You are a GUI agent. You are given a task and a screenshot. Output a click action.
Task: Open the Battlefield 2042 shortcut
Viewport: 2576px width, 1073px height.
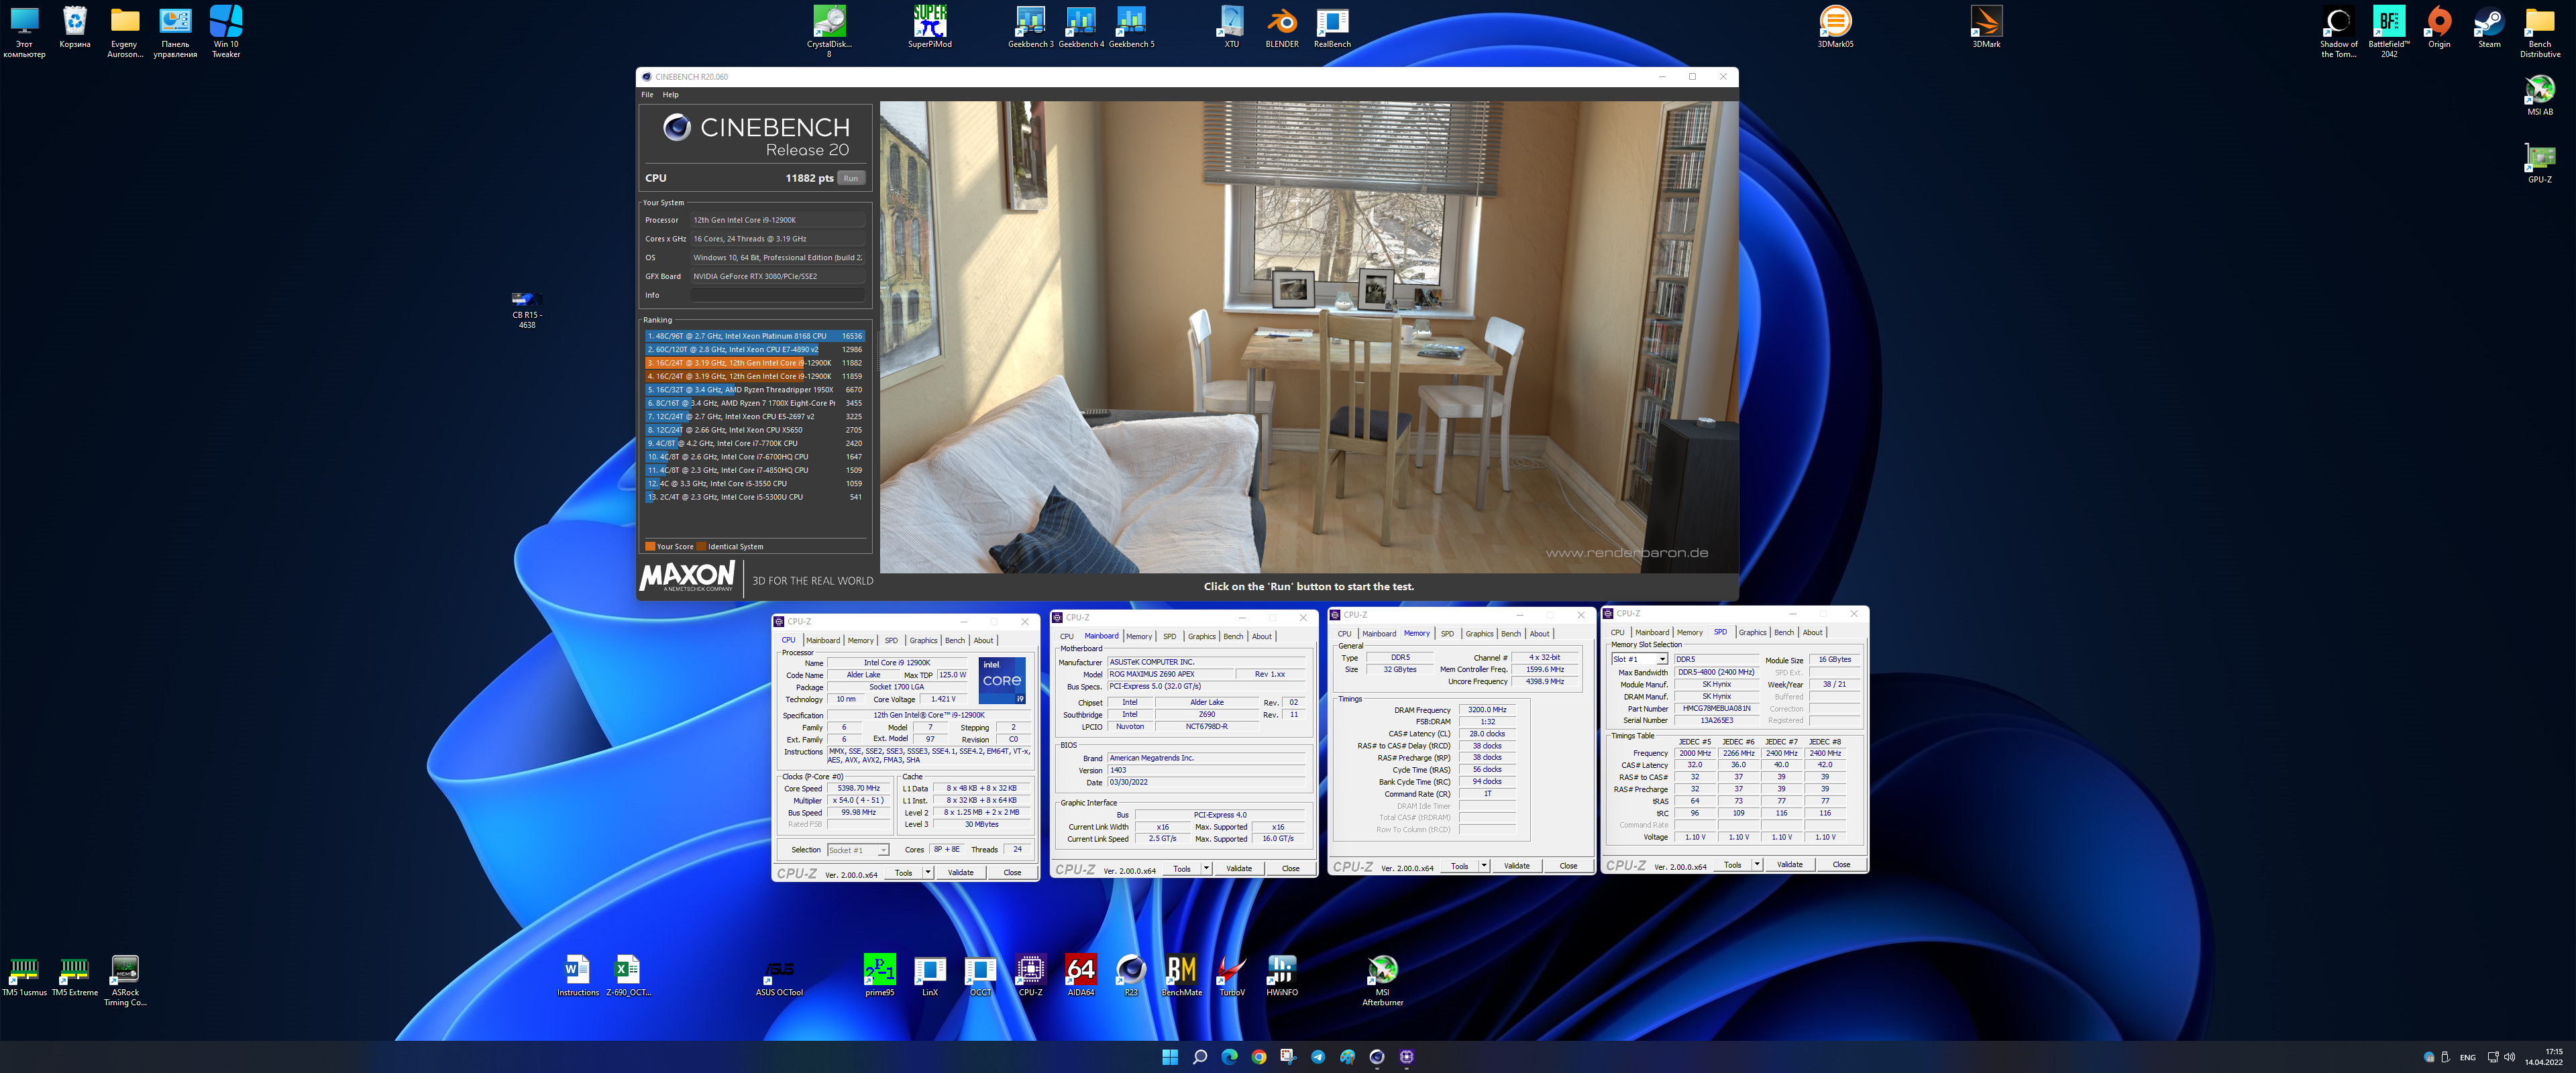click(x=2388, y=31)
